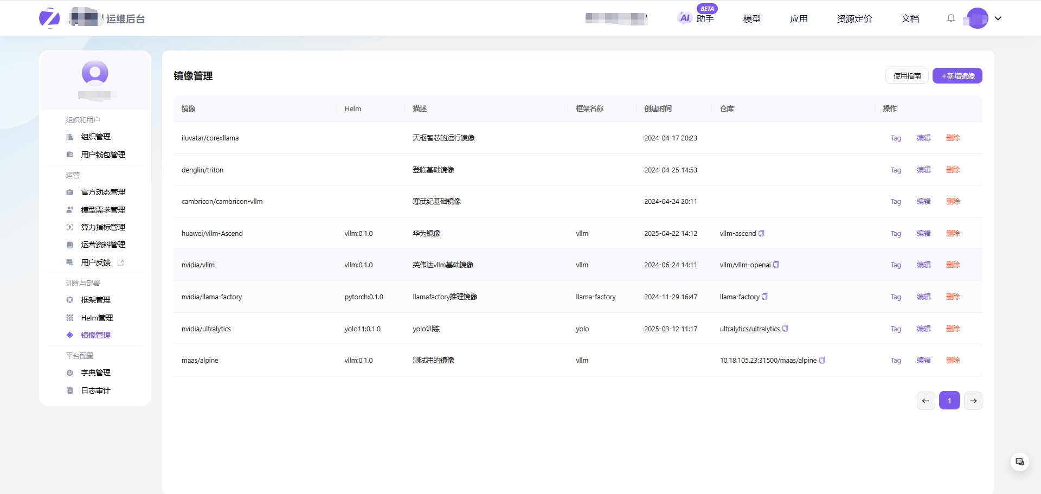This screenshot has height=494, width=1041.
Task: Click the Helm管理 sidebar icon
Action: pyautogui.click(x=70, y=318)
